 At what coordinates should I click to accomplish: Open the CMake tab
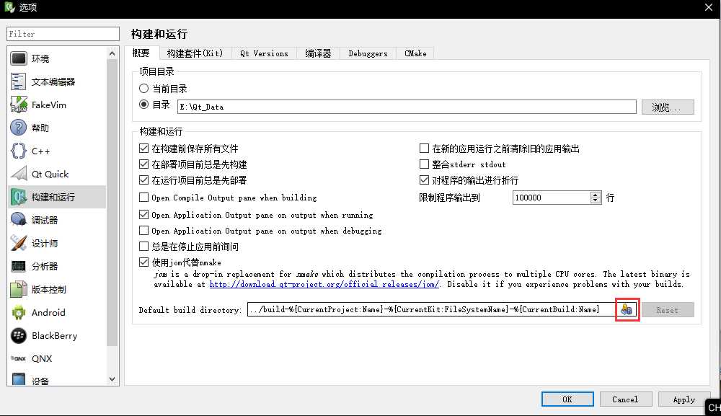pos(415,53)
